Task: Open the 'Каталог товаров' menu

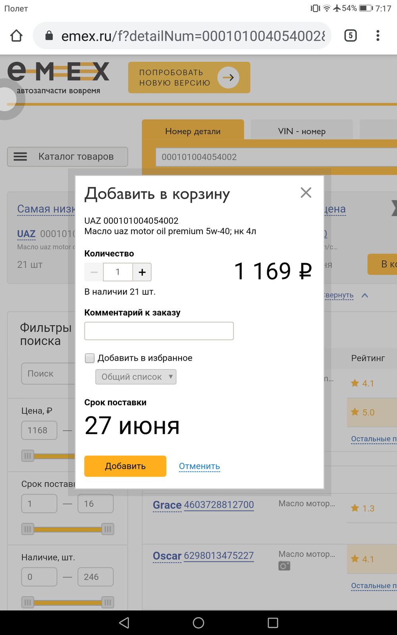Action: coord(67,157)
